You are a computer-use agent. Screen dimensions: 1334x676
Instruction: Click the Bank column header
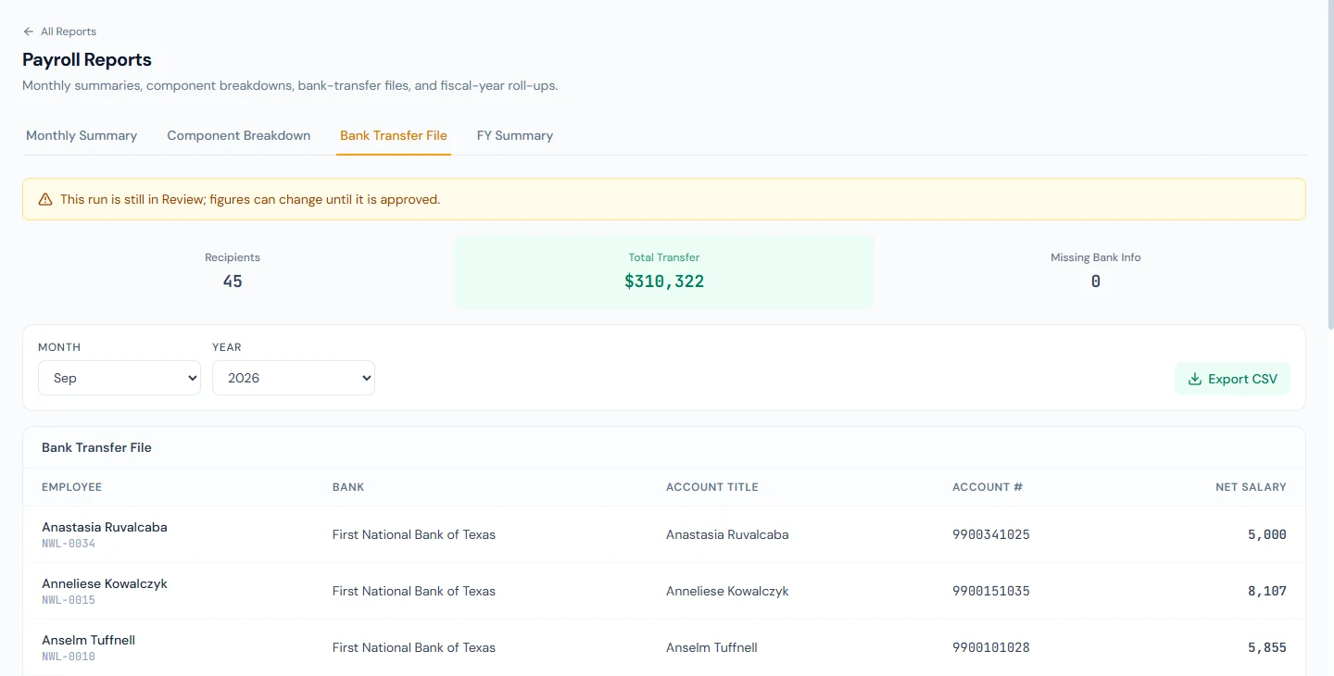[348, 487]
